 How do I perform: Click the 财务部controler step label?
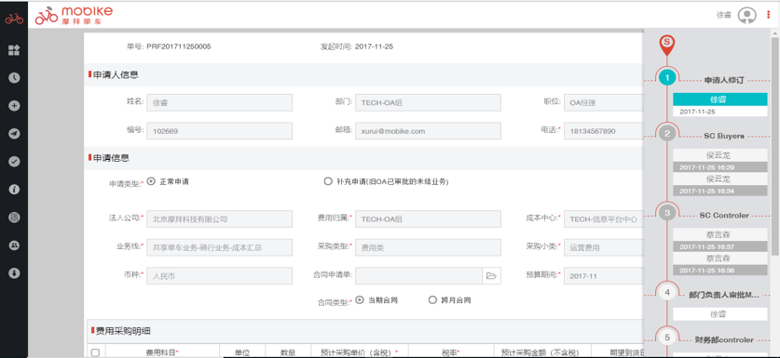[724, 340]
